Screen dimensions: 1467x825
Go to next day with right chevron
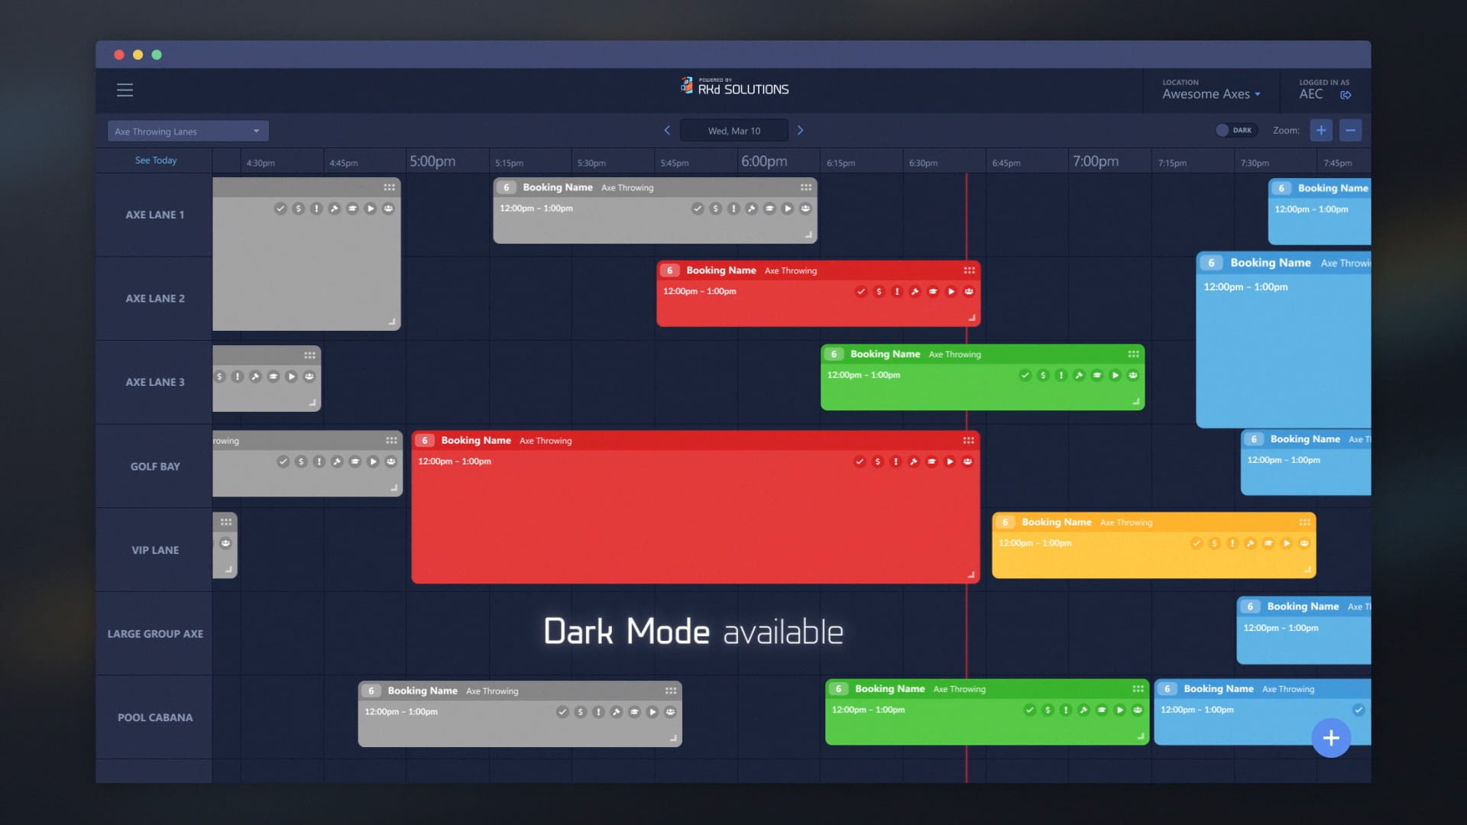point(800,131)
